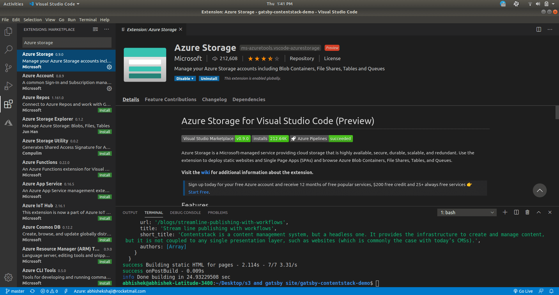Open the Azure view in activity bar
Image resolution: width=559 pixels, height=295 pixels.
[8, 123]
